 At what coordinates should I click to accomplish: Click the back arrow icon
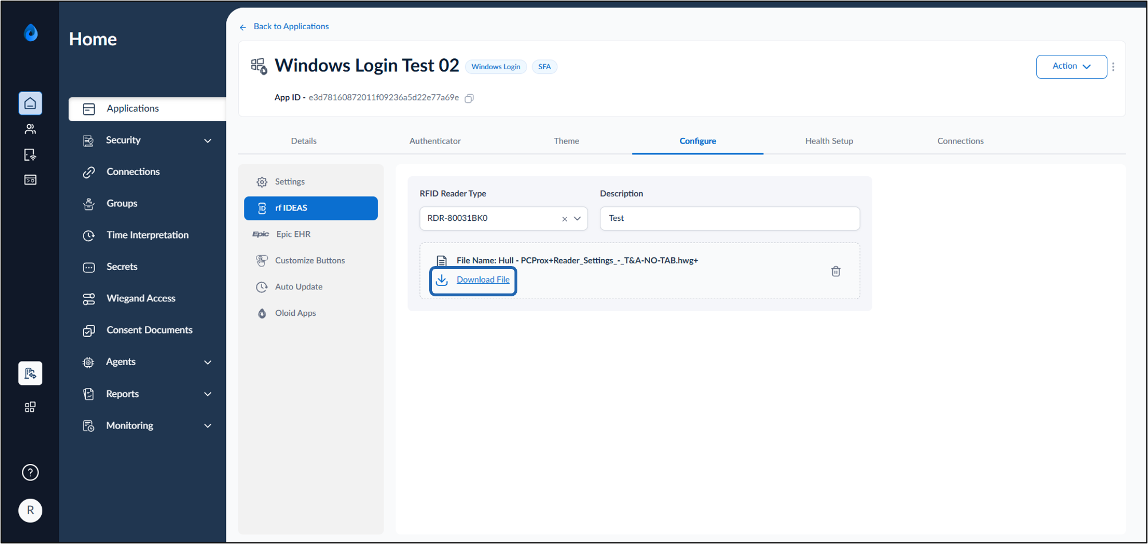coord(243,27)
